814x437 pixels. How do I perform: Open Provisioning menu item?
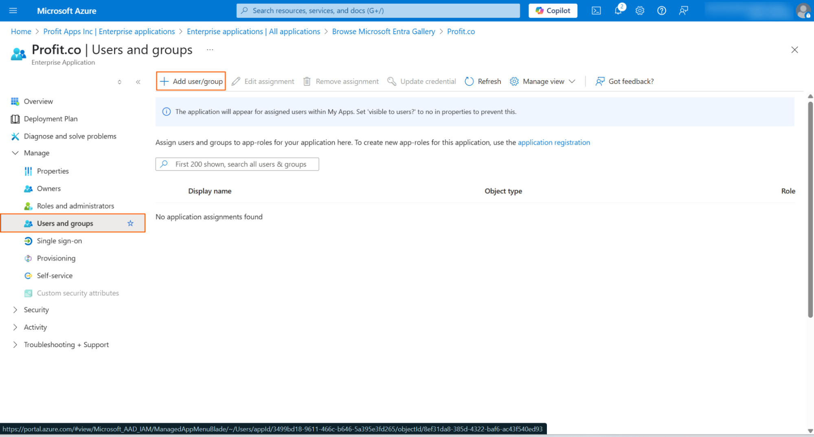tap(56, 258)
